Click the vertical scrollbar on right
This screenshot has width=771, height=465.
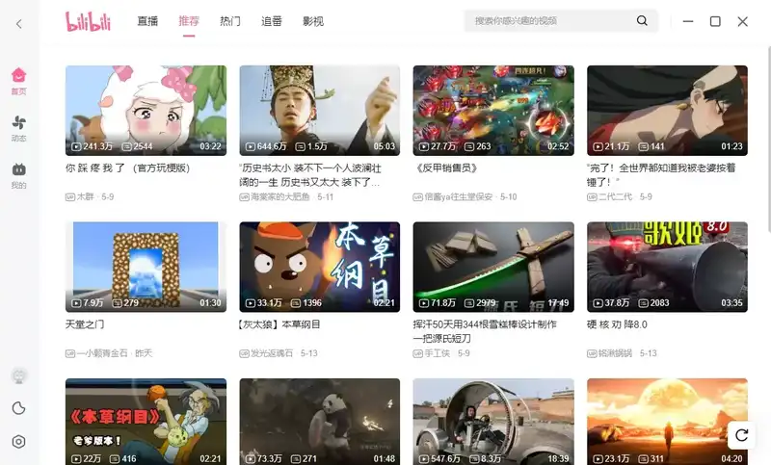[x=768, y=139]
